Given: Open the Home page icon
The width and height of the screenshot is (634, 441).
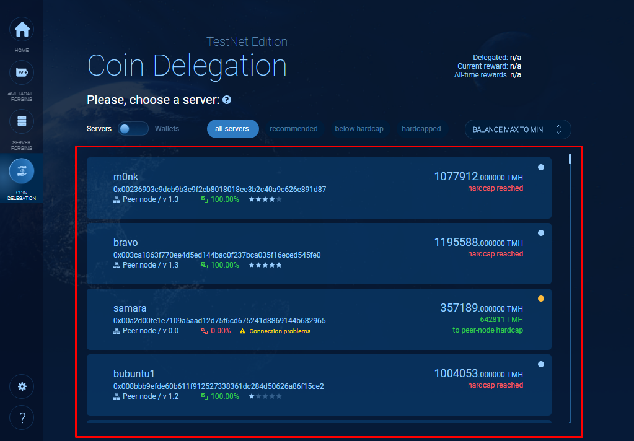Looking at the screenshot, I should (x=22, y=30).
